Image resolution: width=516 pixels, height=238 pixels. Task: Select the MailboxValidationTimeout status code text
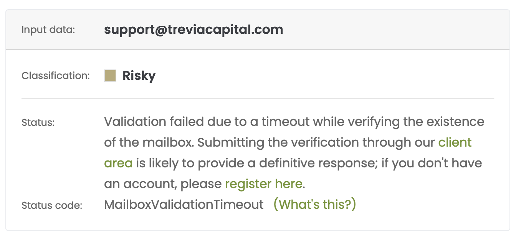tap(184, 205)
